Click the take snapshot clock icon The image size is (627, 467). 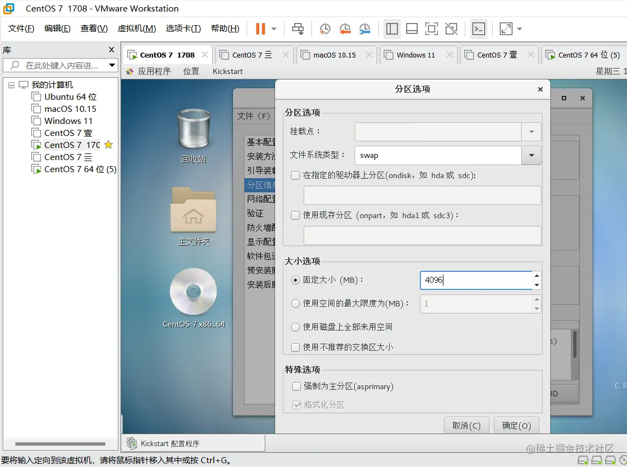click(324, 29)
